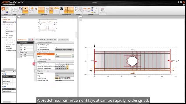Select the Input/Edit mode icon

tap(25, 10)
